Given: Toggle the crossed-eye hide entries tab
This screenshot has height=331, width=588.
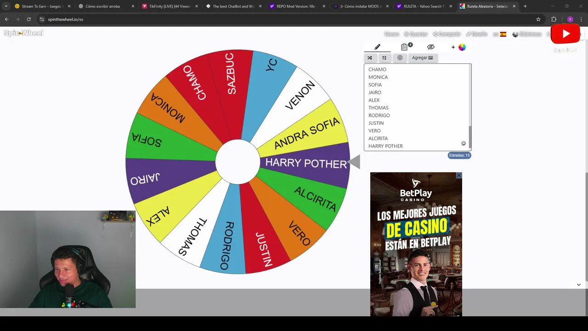Looking at the screenshot, I should (430, 47).
